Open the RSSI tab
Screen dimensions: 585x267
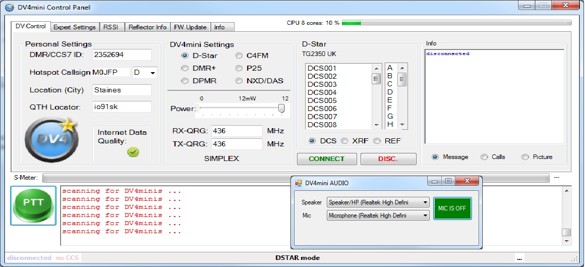[111, 27]
